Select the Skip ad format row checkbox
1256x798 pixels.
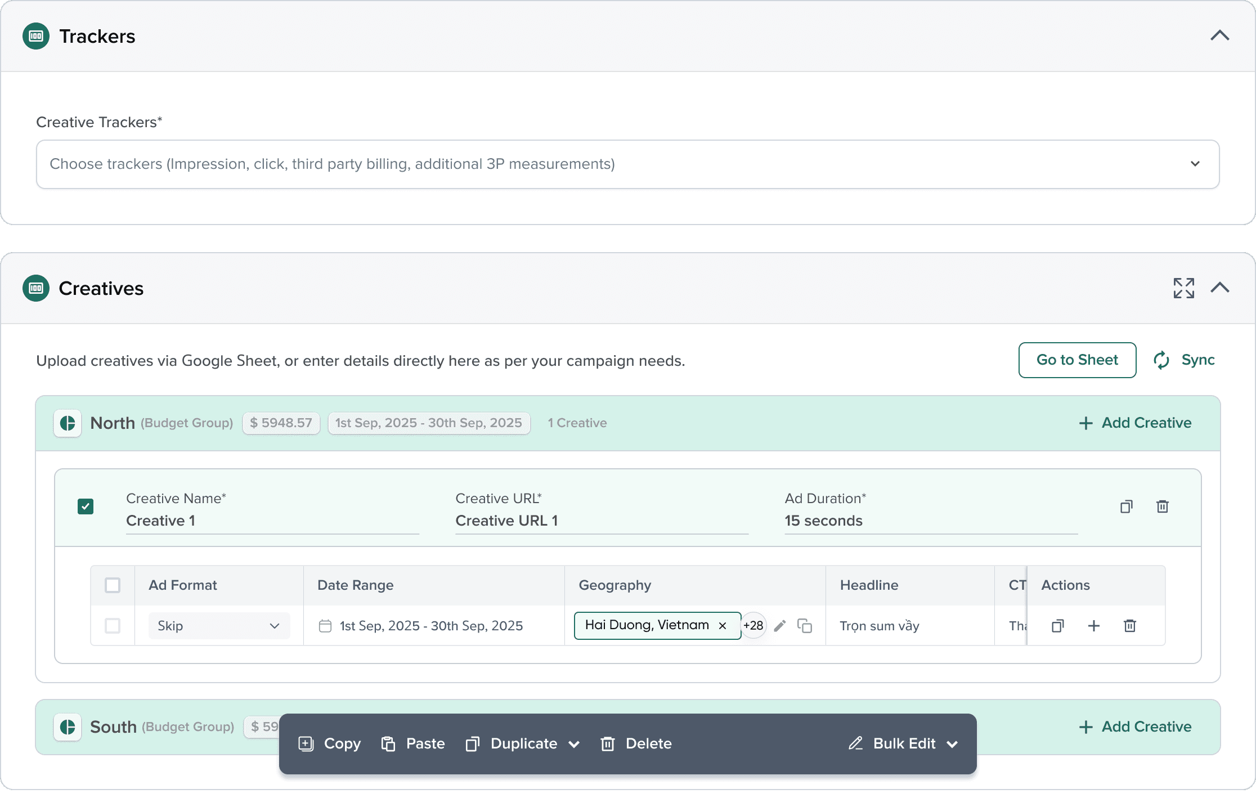tap(113, 626)
